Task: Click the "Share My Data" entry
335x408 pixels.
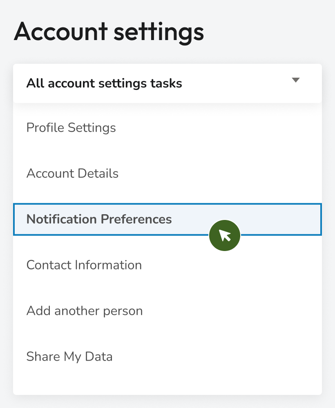Action: click(x=69, y=356)
